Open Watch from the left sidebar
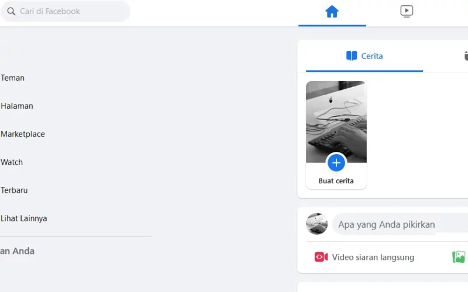Viewport: 468px width, 292px height. coord(12,162)
